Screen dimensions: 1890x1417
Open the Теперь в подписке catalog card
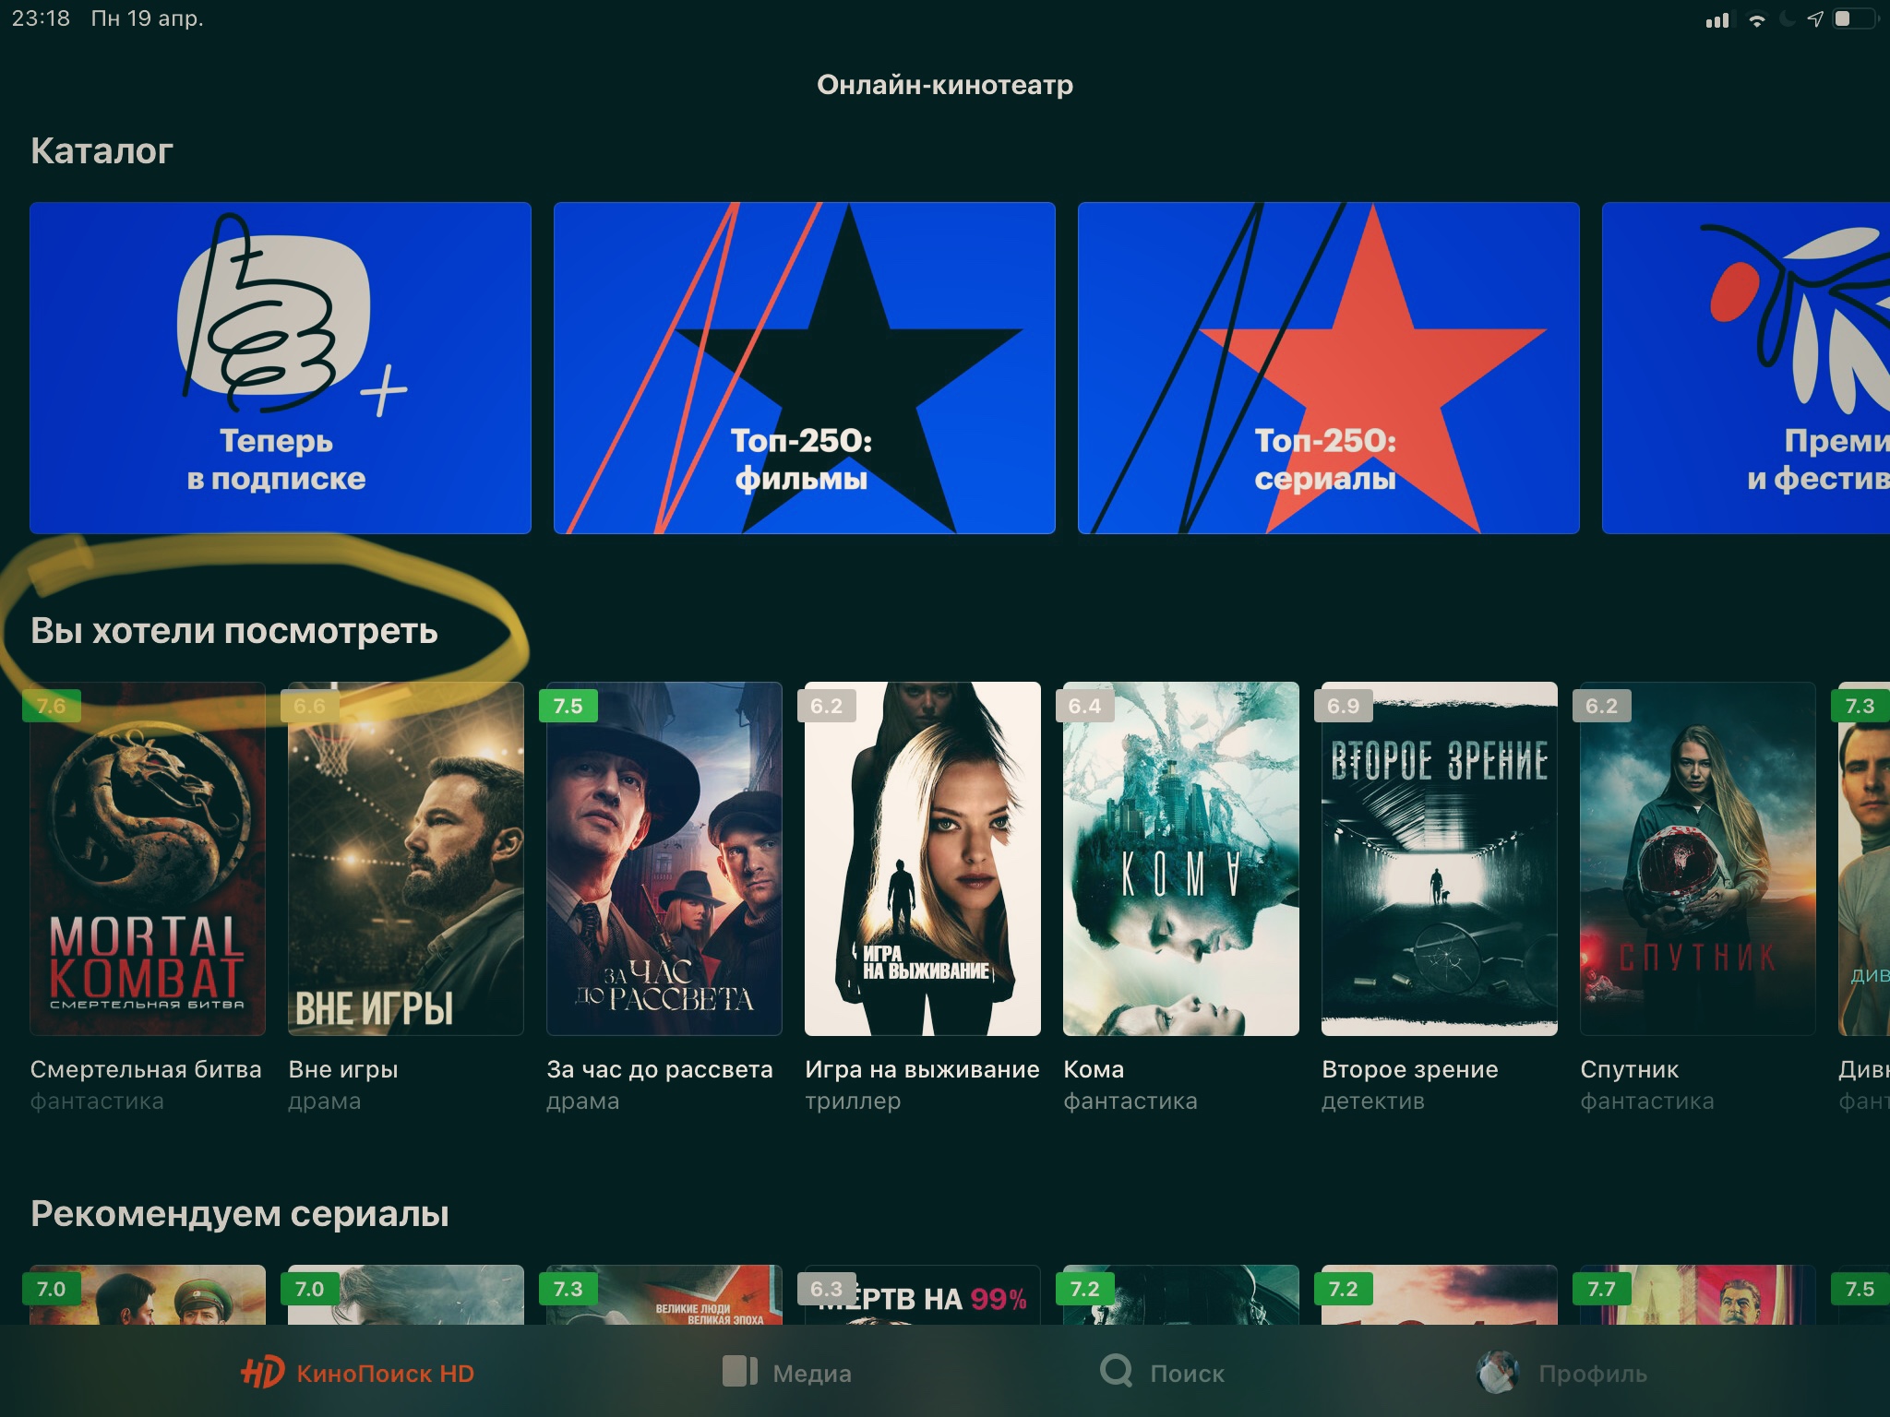point(281,367)
